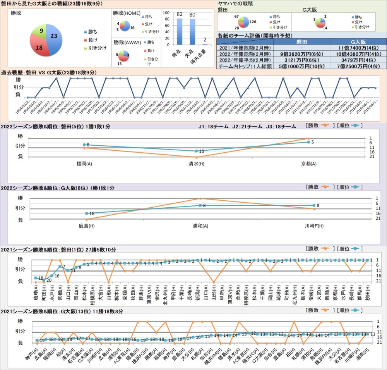Viewport: 387px width, 370px height.
Task: Click the green 引き分け legend marker in main pie legend
Action: pyautogui.click(x=86, y=48)
